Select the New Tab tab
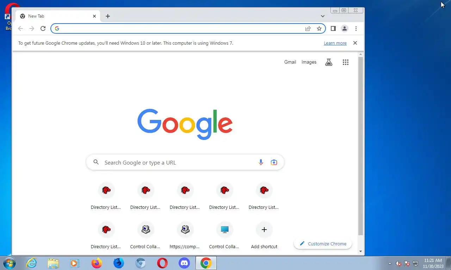 tap(58, 16)
